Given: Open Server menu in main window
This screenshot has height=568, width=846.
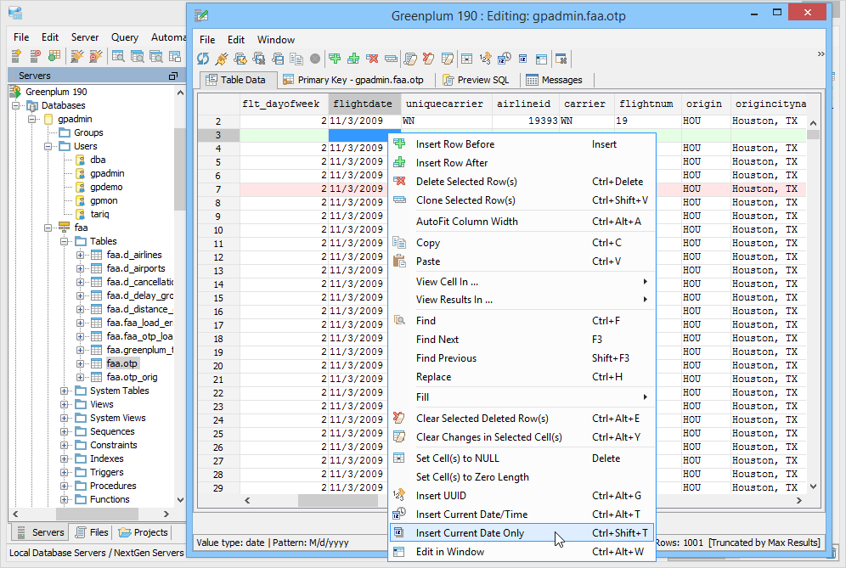Looking at the screenshot, I should (85, 37).
